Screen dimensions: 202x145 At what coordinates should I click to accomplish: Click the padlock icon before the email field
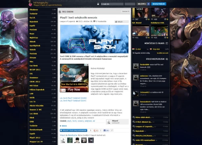[98, 4]
